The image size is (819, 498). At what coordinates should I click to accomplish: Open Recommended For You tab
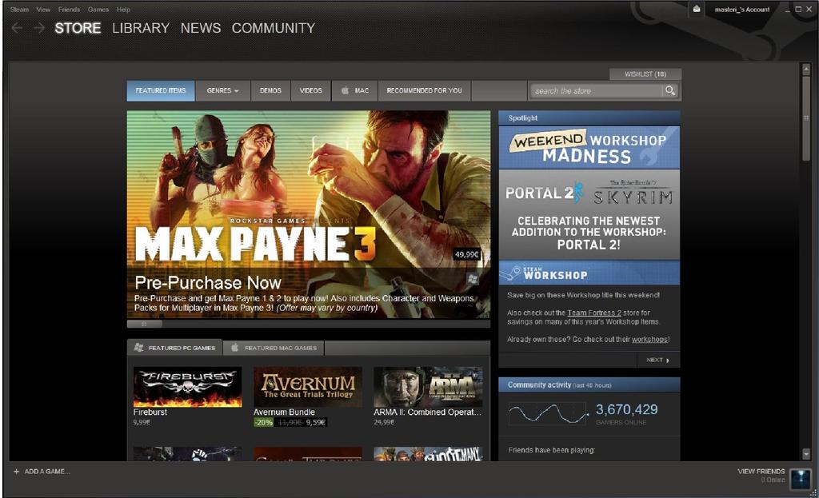pyautogui.click(x=424, y=90)
